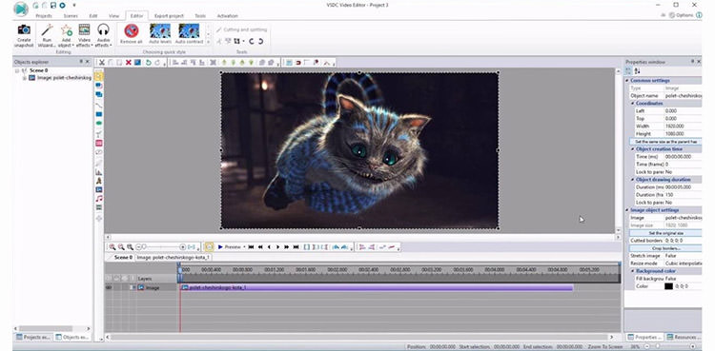
Task: Open the Export project ribbon tab
Action: 169,16
